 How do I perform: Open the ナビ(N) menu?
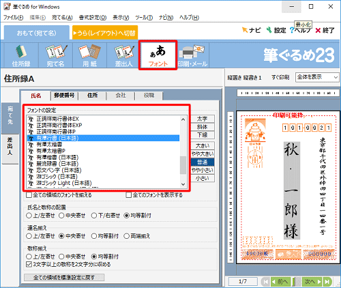[x=166, y=18]
